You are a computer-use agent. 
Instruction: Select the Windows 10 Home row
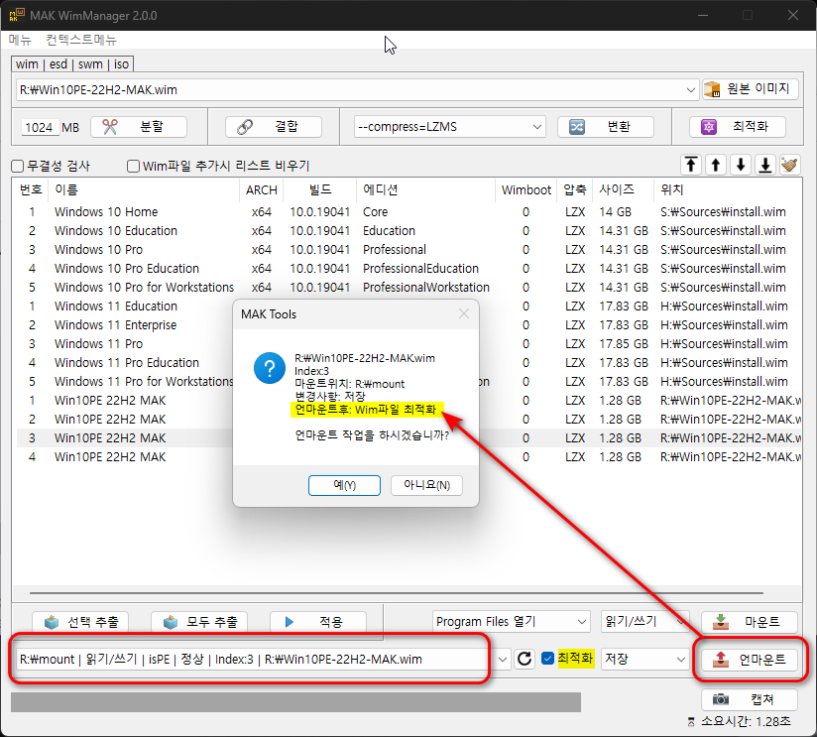pos(409,212)
